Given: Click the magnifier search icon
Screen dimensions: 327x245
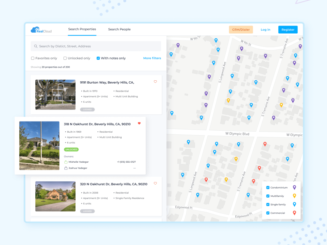Looking at the screenshot, I should (36, 46).
